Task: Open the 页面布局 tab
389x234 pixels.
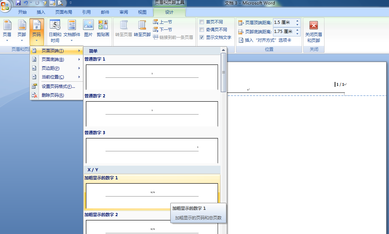Action: (64, 12)
